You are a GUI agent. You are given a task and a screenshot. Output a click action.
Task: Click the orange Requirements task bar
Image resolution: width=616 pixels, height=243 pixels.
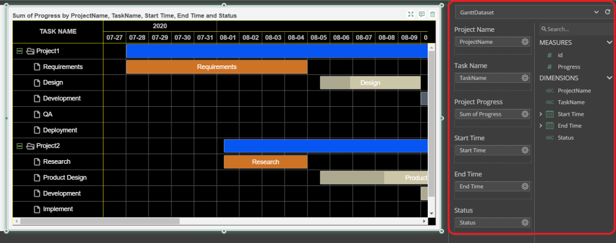(x=217, y=67)
